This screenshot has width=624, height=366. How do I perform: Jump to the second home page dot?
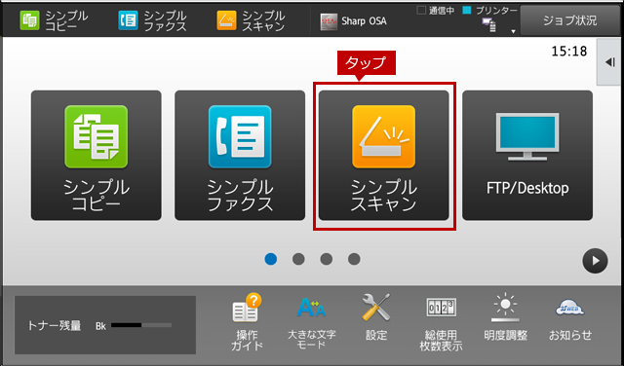(298, 259)
